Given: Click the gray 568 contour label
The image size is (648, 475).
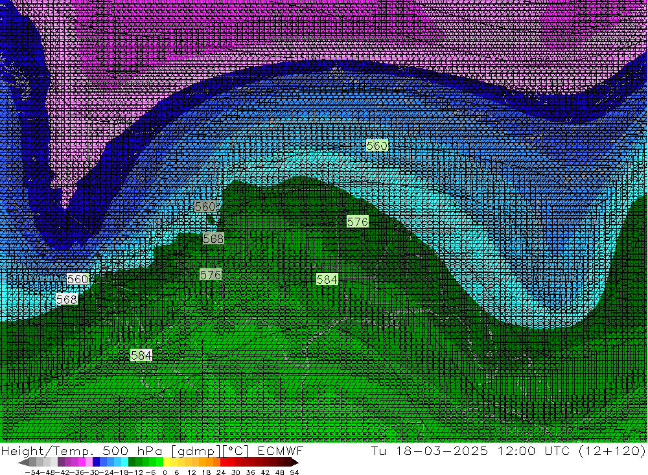Looking at the screenshot, I should pyautogui.click(x=213, y=238).
